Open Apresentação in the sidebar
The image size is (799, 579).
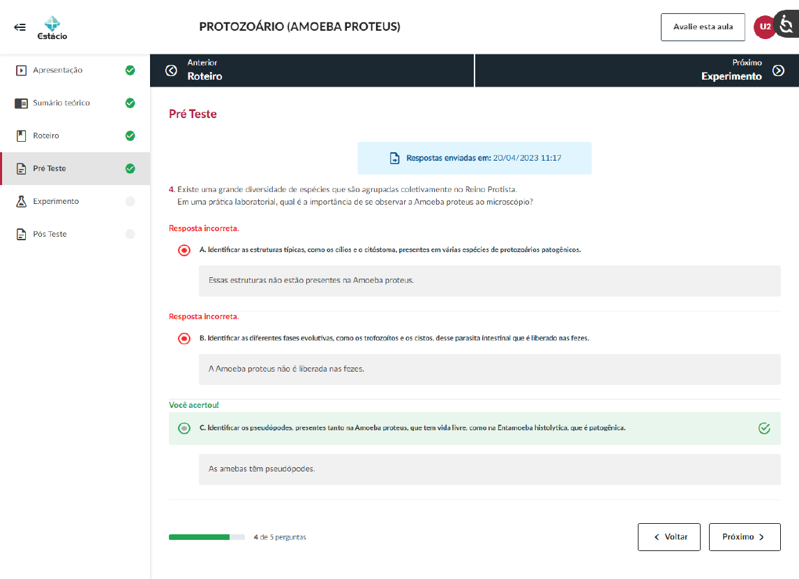point(58,71)
